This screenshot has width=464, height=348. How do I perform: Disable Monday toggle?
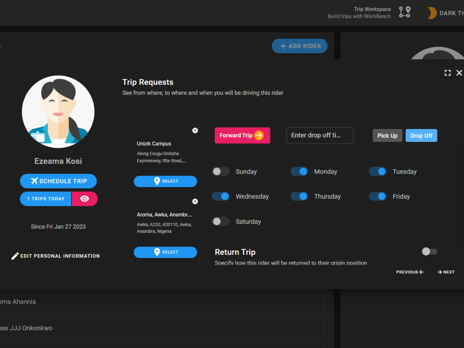(299, 172)
